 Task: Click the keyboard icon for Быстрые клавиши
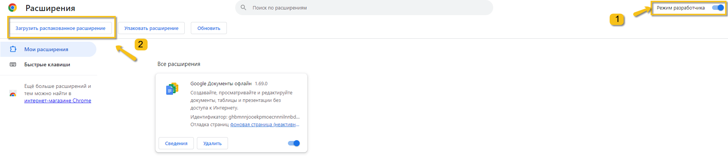[x=13, y=64]
